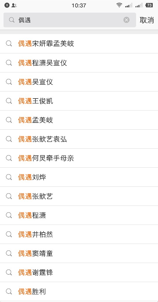
Task: Tap search icon beside 偶遇宋妍霏孟美岐
Action: point(9,44)
